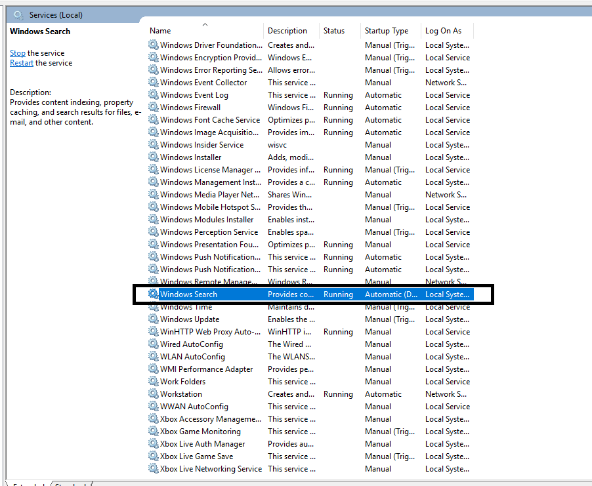Click the gear icon for Workstation
Screen dimensions: 592x486
154,394
